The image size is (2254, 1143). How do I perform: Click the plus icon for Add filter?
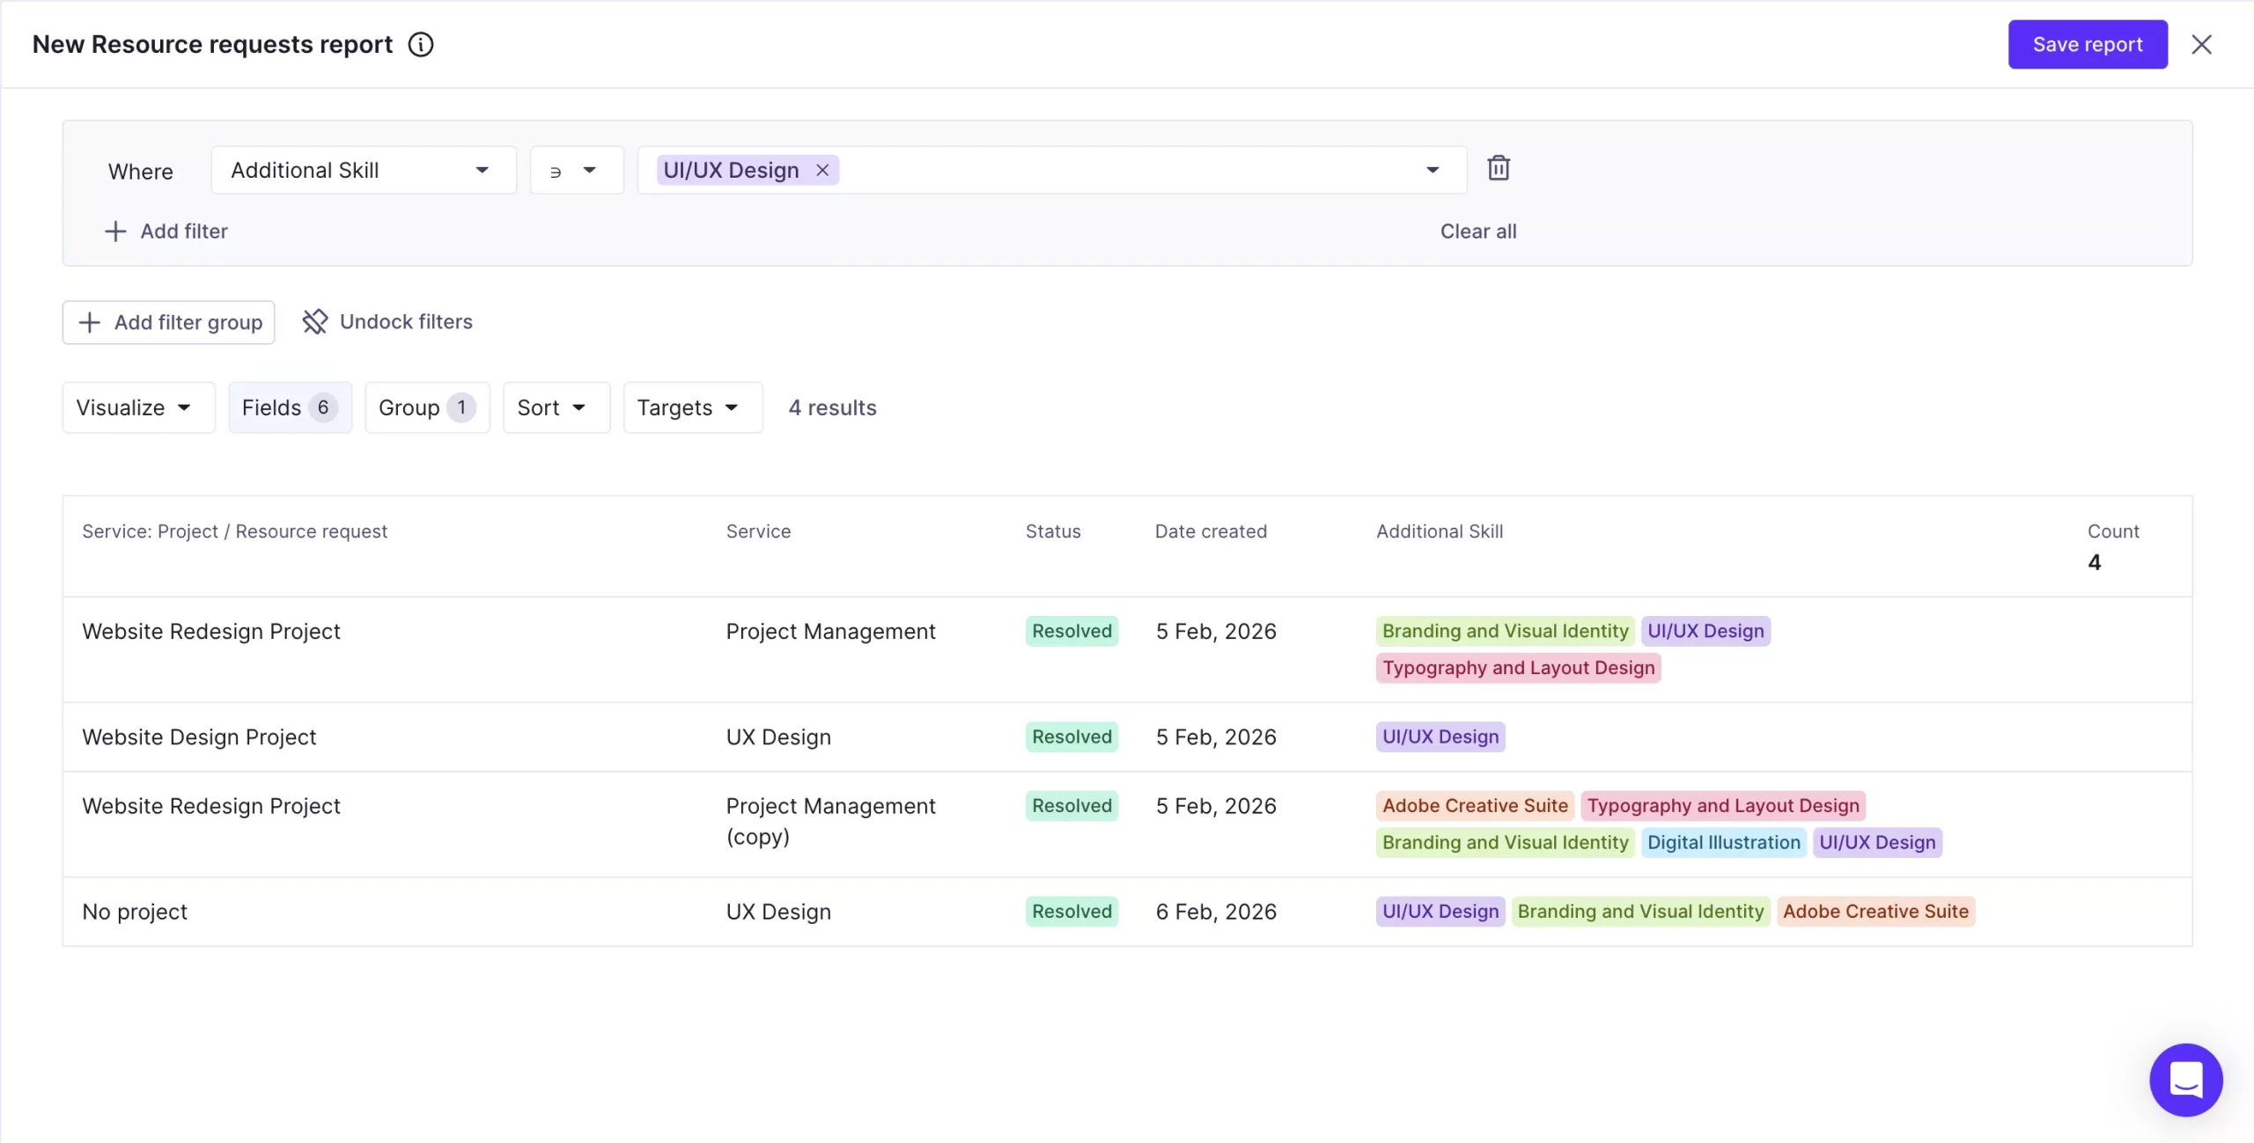[x=115, y=231]
